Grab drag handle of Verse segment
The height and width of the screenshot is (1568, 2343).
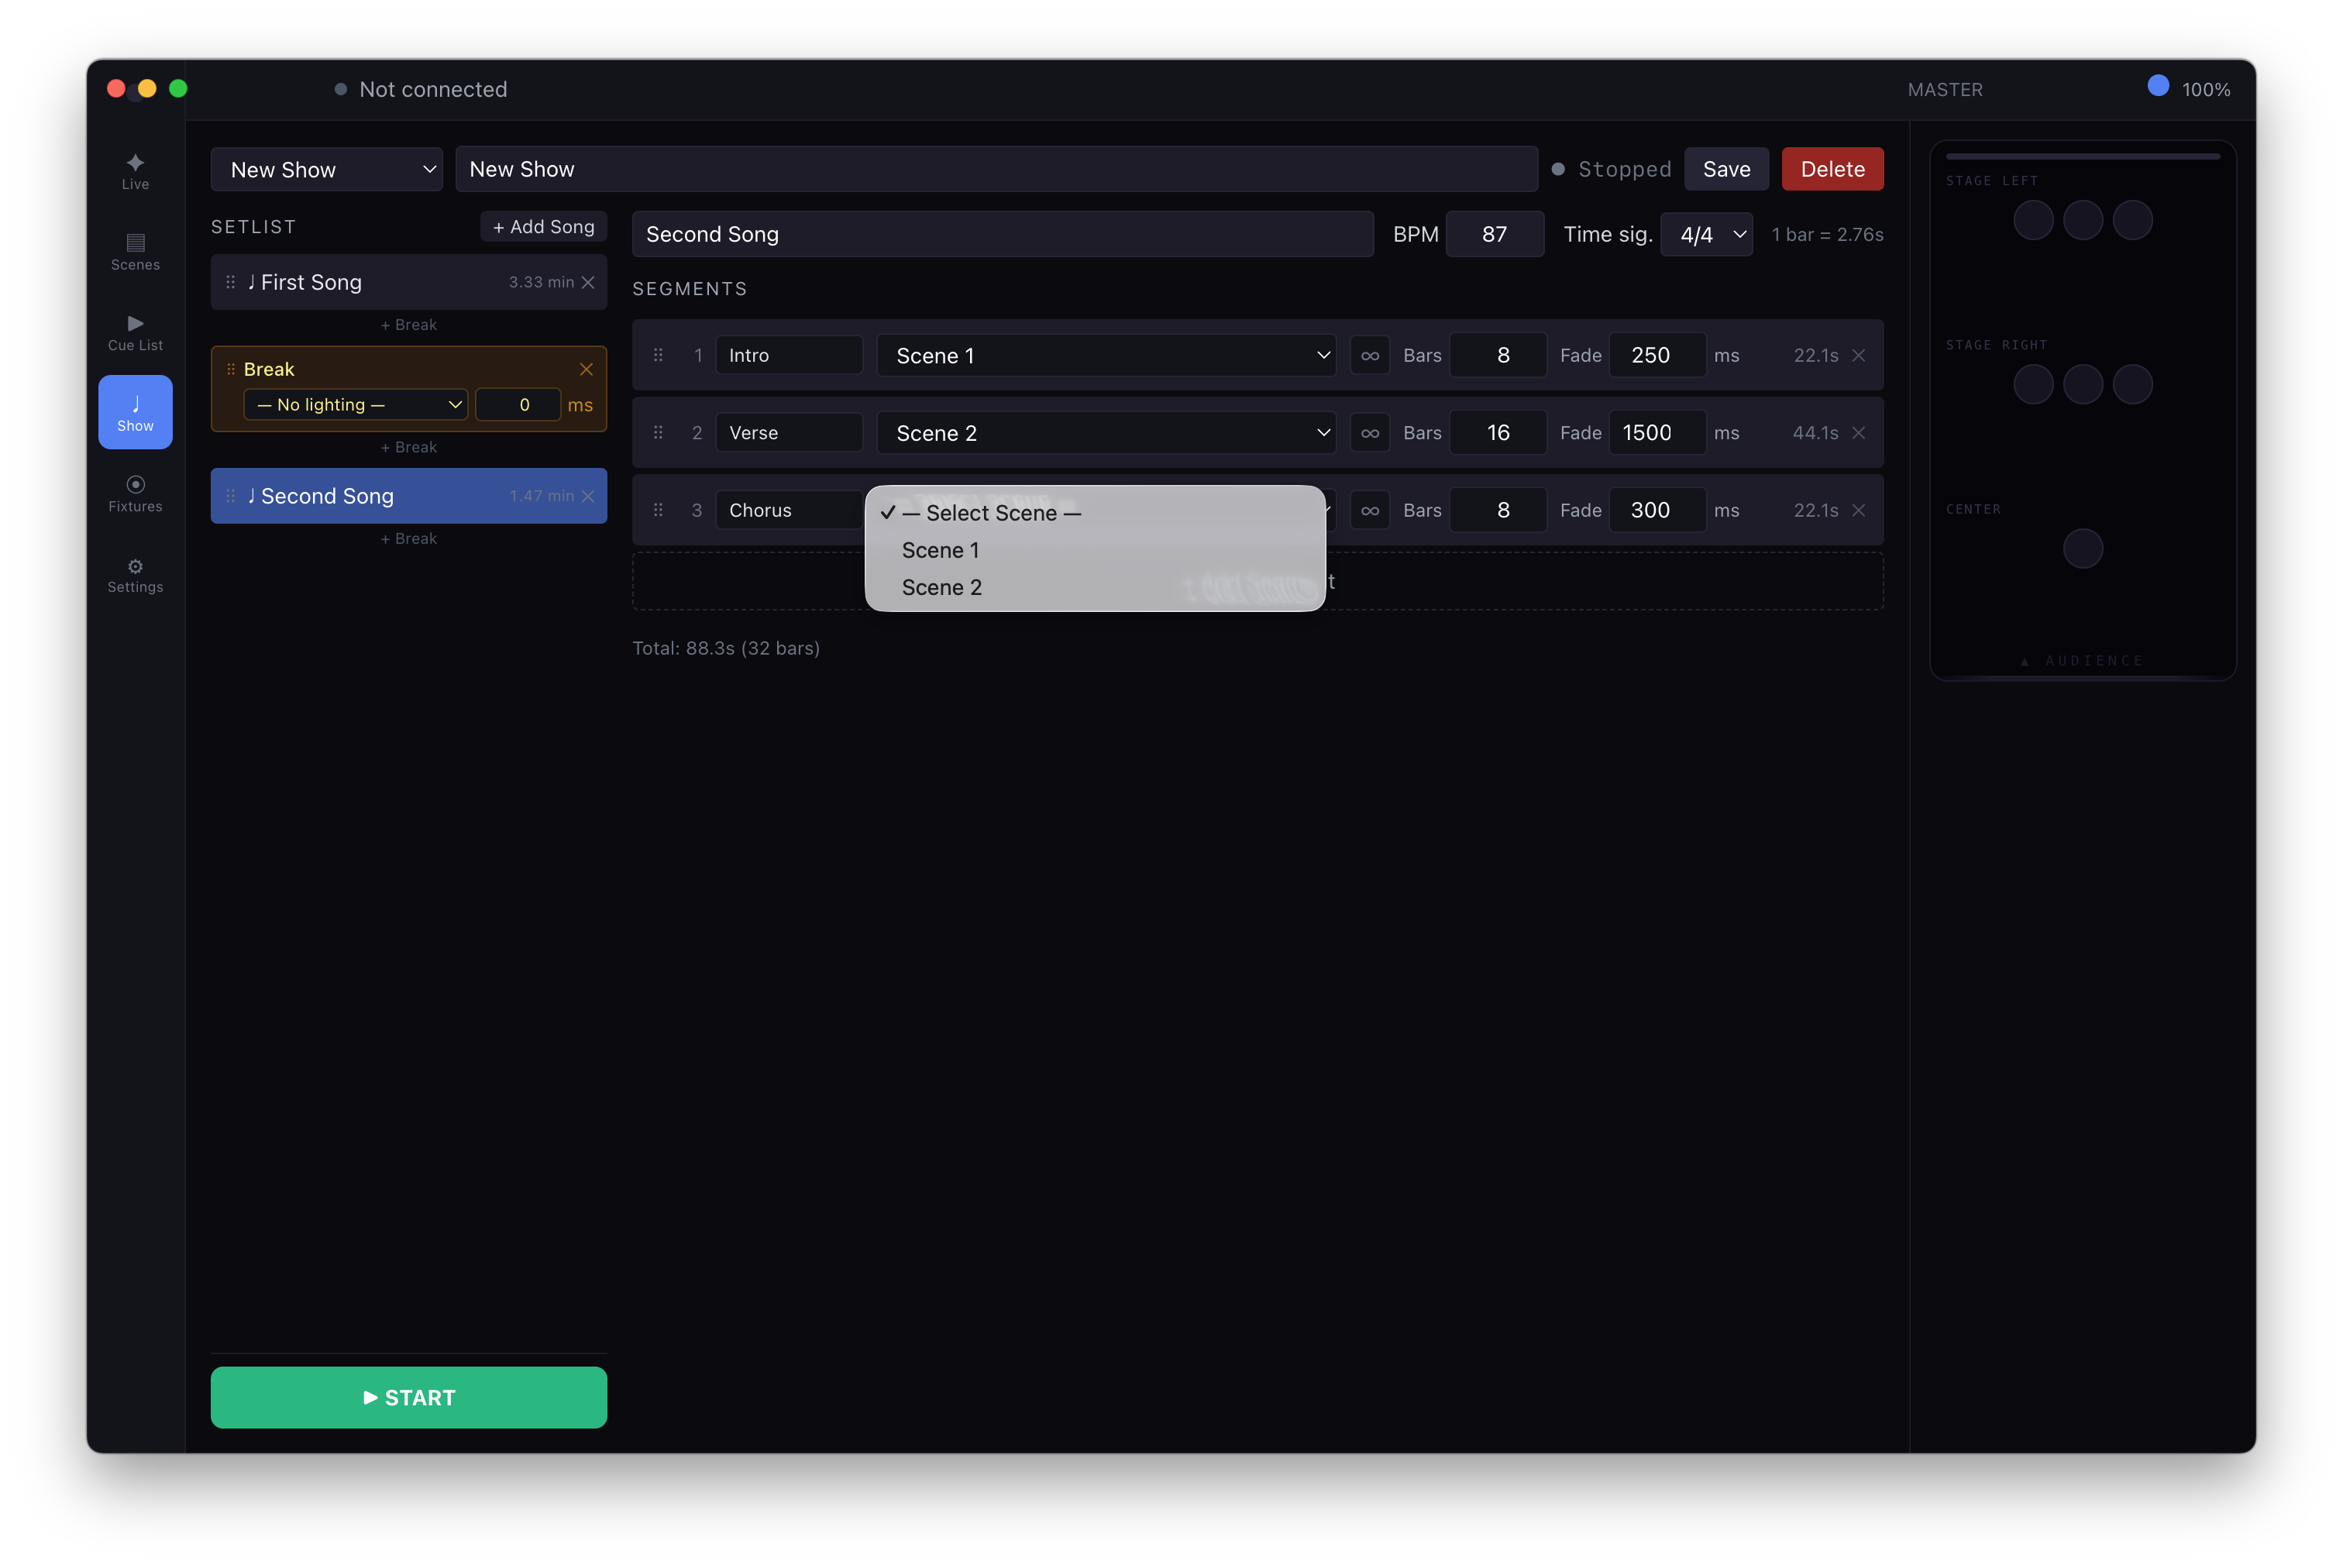coord(658,432)
